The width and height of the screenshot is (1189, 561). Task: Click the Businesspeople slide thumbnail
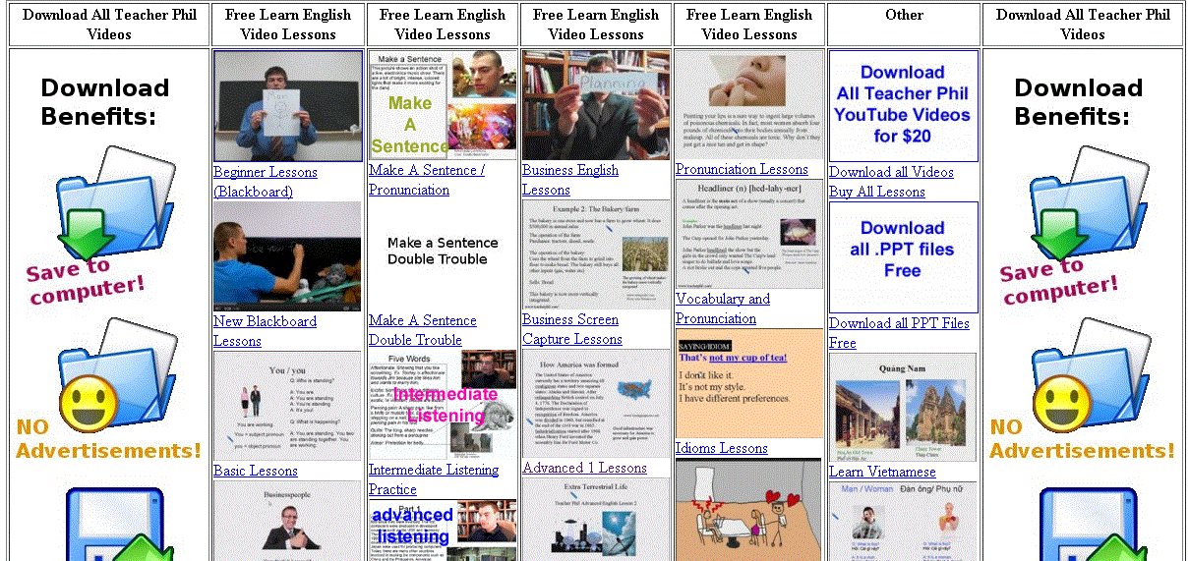coord(287,521)
